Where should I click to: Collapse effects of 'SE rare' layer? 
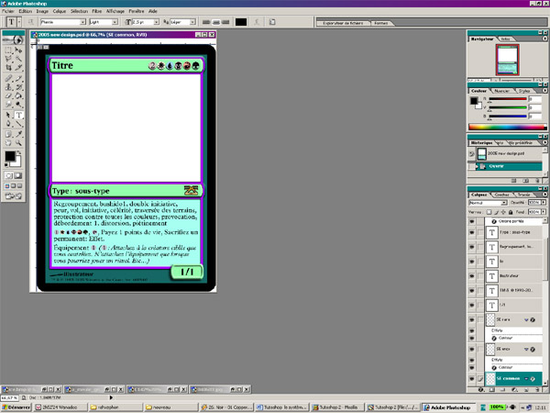click(526, 320)
